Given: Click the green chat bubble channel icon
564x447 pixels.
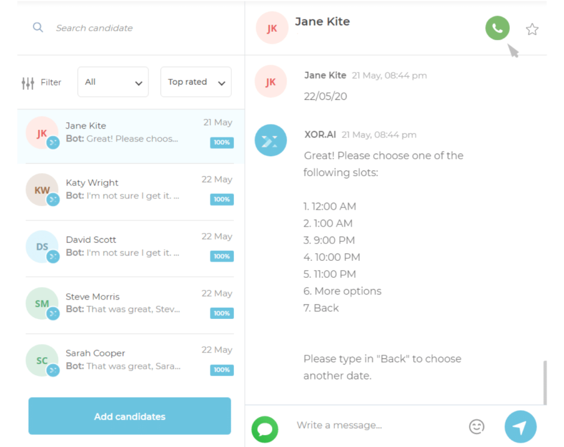Looking at the screenshot, I should click(x=265, y=429).
